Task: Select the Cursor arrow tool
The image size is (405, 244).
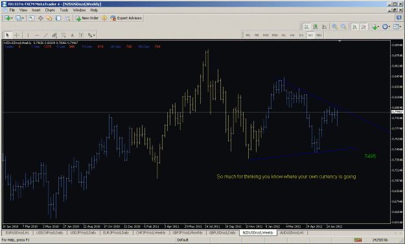Action: [x=8, y=35]
